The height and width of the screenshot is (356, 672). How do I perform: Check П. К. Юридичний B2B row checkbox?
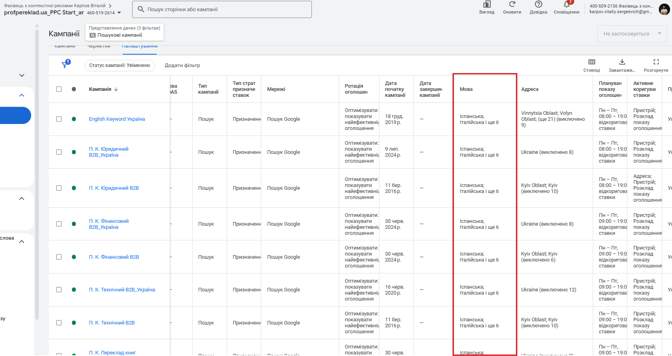click(59, 188)
